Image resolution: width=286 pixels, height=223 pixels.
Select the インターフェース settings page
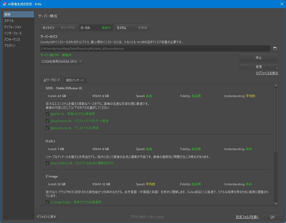click(18, 33)
